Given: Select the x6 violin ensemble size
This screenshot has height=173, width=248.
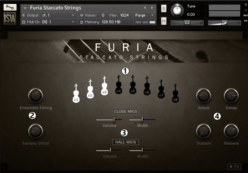Looking at the screenshot, I should click(147, 86).
